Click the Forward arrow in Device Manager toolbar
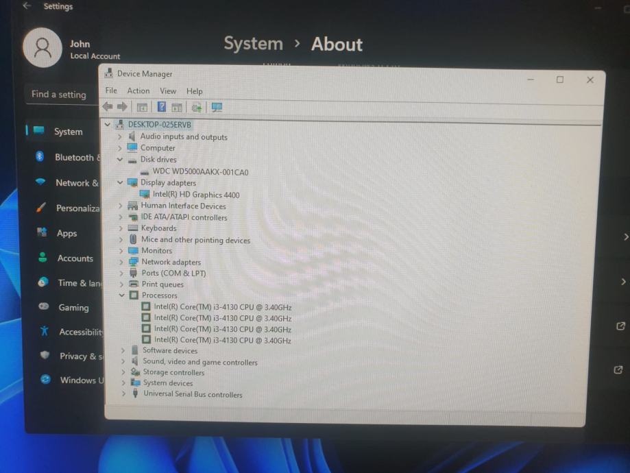This screenshot has height=473, width=630. pyautogui.click(x=122, y=106)
